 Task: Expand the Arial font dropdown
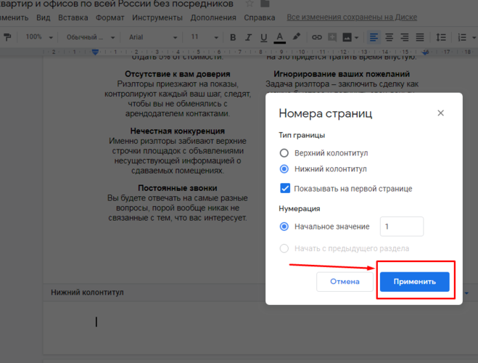coord(152,37)
